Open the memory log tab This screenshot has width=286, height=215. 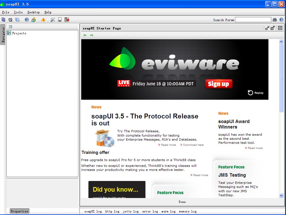pyautogui.click(x=188, y=211)
